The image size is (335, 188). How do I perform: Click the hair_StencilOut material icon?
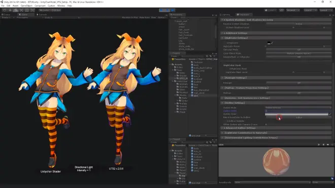192,90
